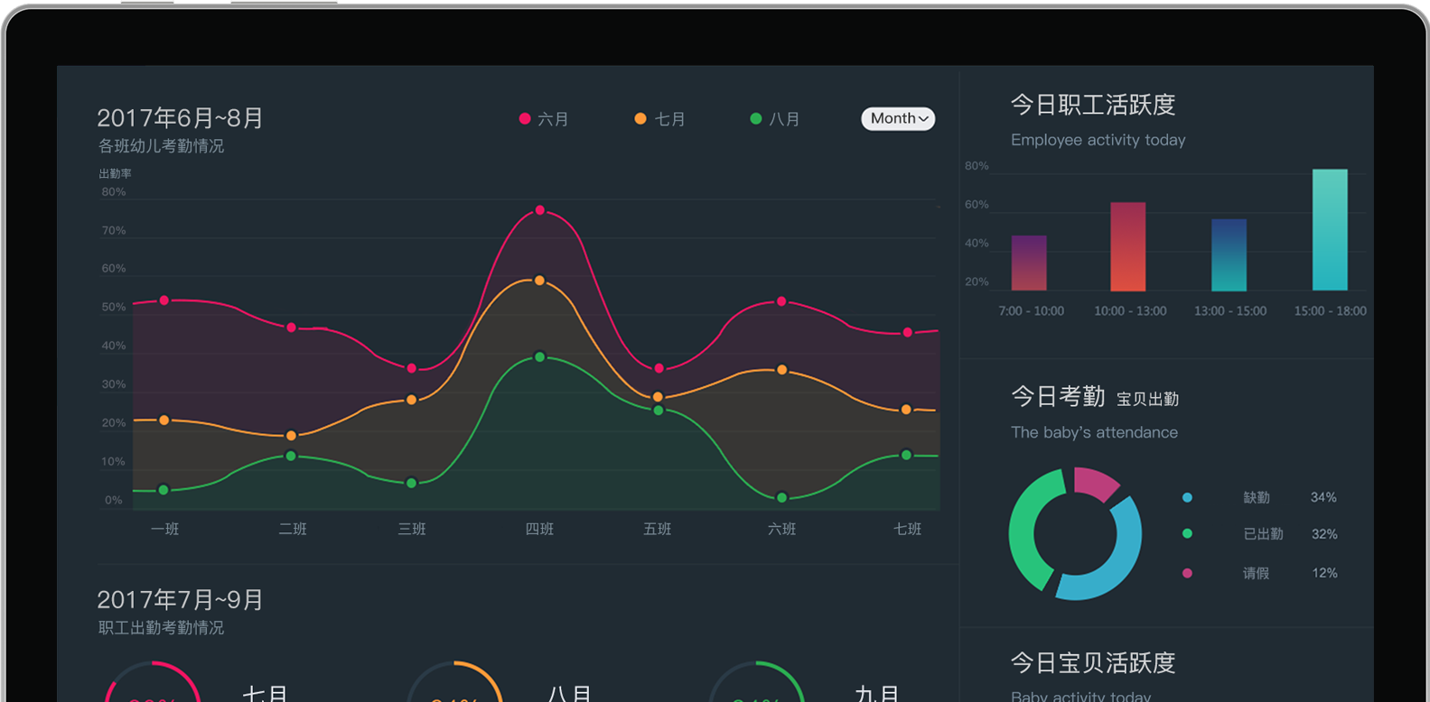1430x702 pixels.
Task: Select the orange data point at 四班
Action: point(539,281)
